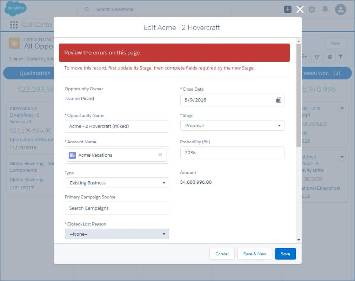Select the Qualification stage column
The width and height of the screenshot is (355, 281).
(29, 73)
